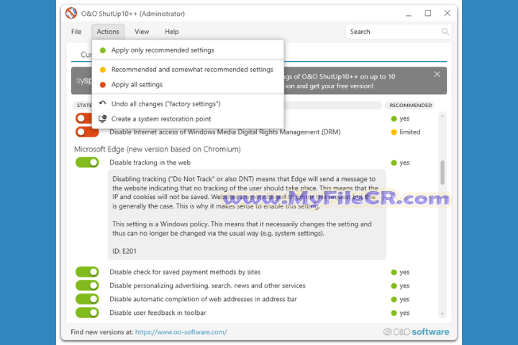Viewport: 518px width, 345px height.
Task: Open the View menu
Action: pyautogui.click(x=142, y=32)
